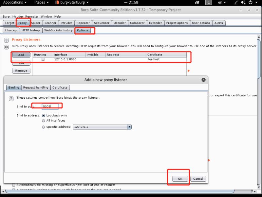The image size is (262, 197).
Task: Click the Add listener button
Action: point(21,55)
